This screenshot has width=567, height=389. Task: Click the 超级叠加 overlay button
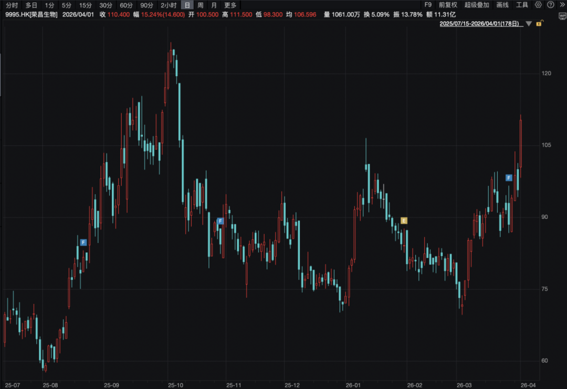click(x=477, y=5)
